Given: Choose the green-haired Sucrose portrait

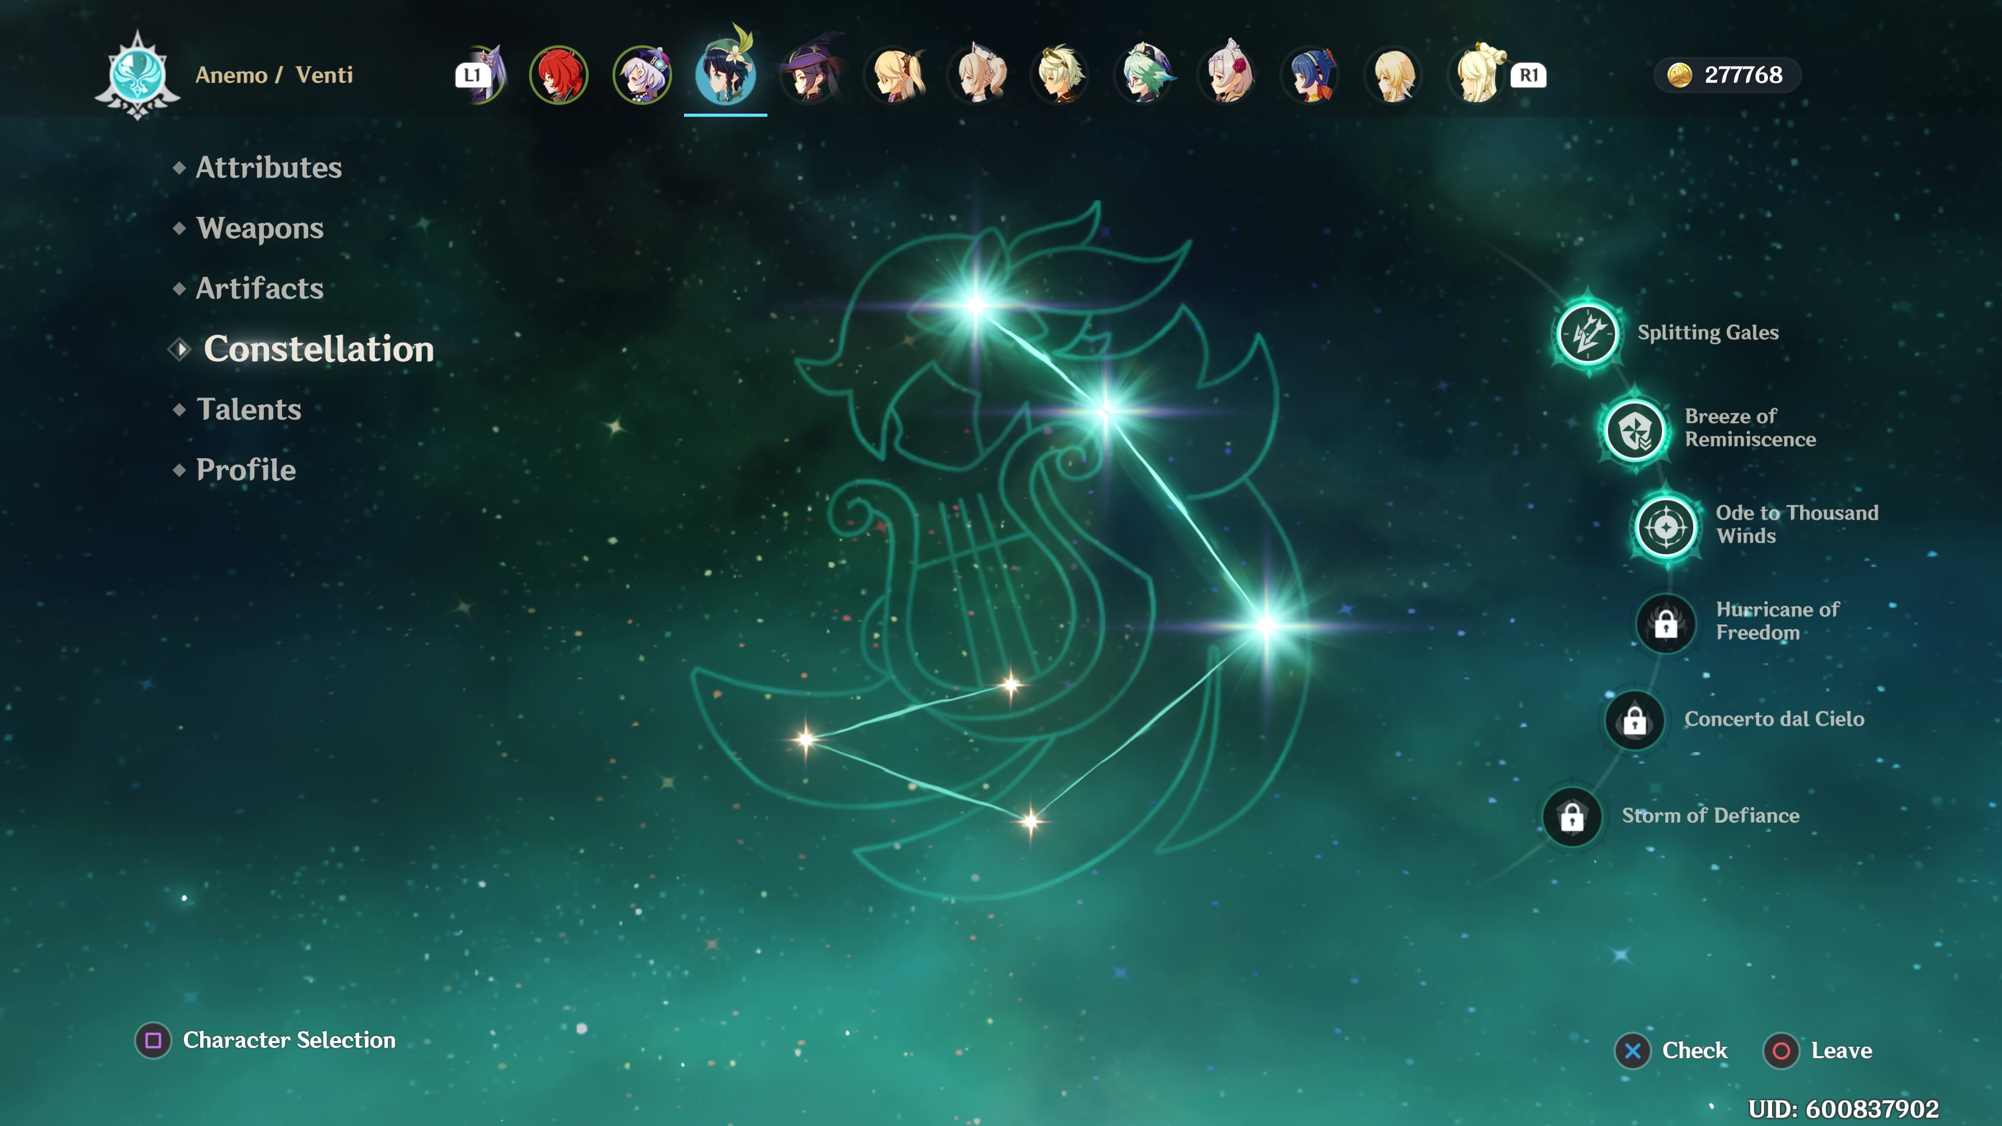Looking at the screenshot, I should tap(1145, 76).
